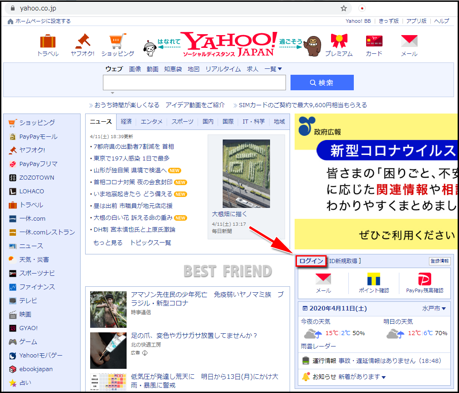Switch to the スポーツ news tab
The height and width of the screenshot is (393, 459).
pyautogui.click(x=182, y=122)
